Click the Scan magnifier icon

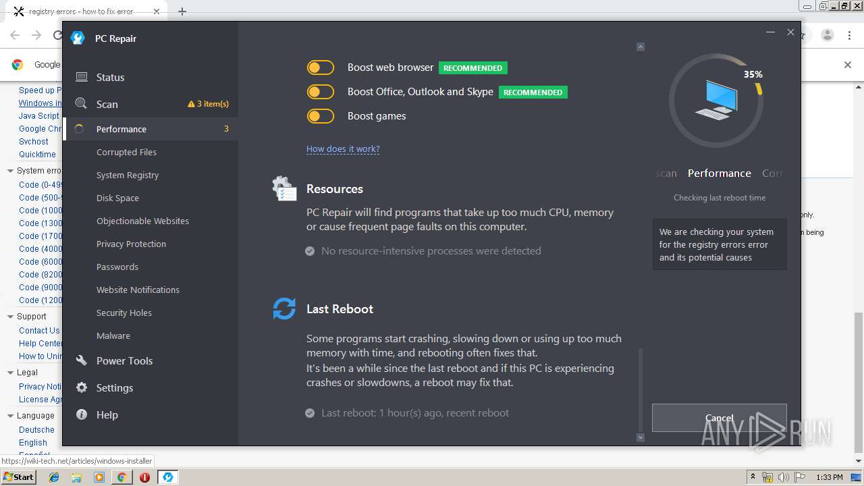pyautogui.click(x=81, y=103)
